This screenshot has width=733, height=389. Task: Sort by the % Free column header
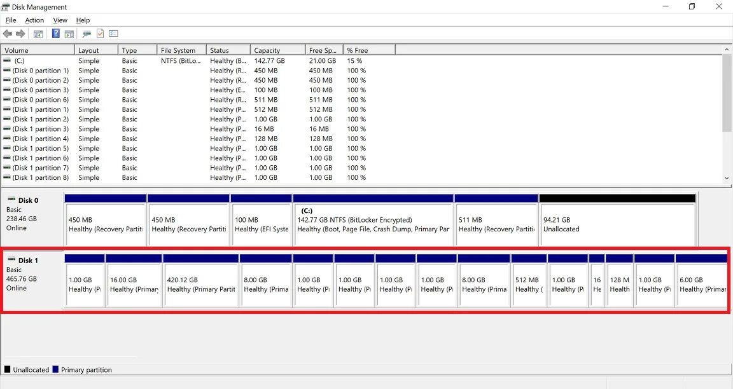click(369, 50)
